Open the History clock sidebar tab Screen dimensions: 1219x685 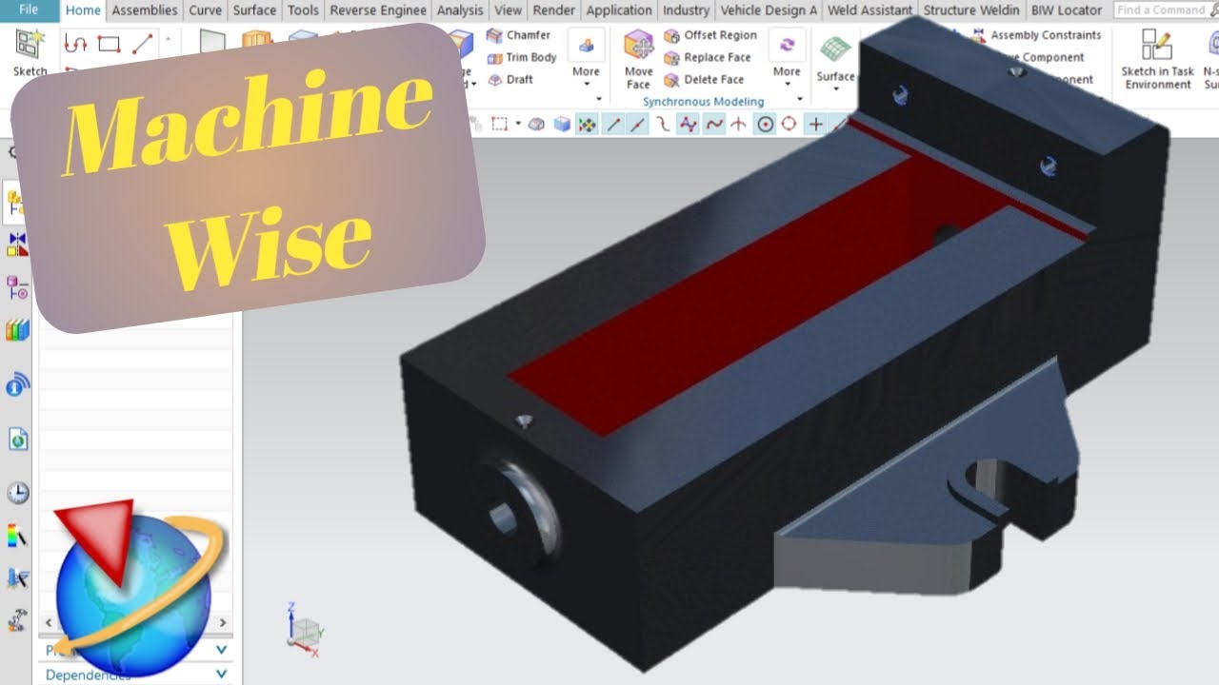17,493
